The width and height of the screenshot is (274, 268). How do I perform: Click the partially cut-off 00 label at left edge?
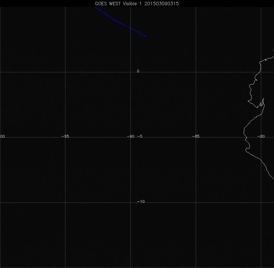pos(3,136)
